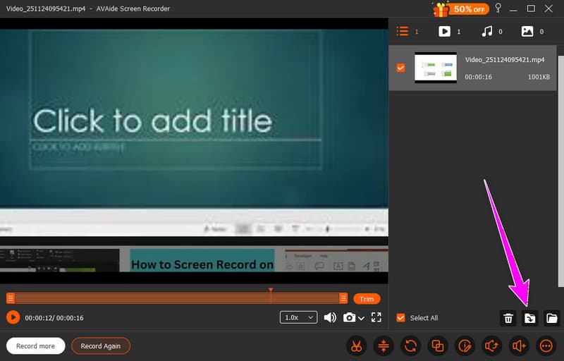Uncheck the Select All checkbox
Image resolution: width=564 pixels, height=361 pixels.
(401, 318)
